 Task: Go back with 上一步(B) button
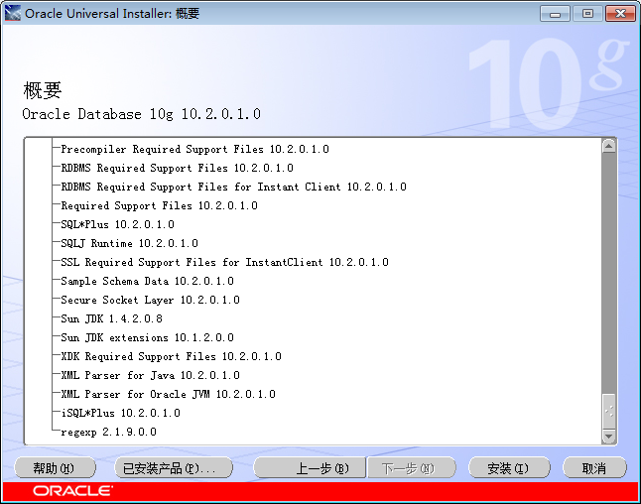[310, 467]
